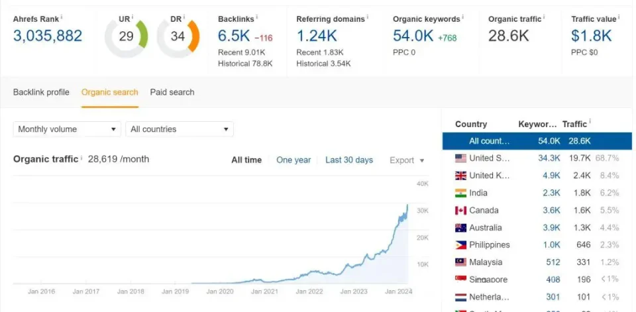The width and height of the screenshot is (636, 312).
Task: Click the Ahrefs Rank value 3,035,882
Action: tap(48, 36)
